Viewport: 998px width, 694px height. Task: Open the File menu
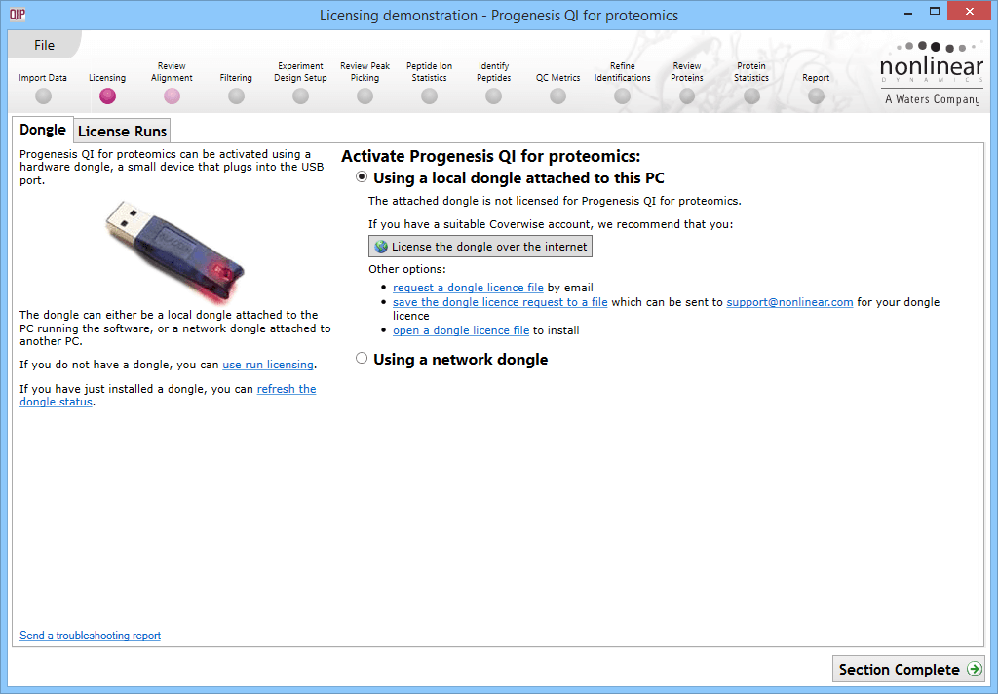click(44, 45)
